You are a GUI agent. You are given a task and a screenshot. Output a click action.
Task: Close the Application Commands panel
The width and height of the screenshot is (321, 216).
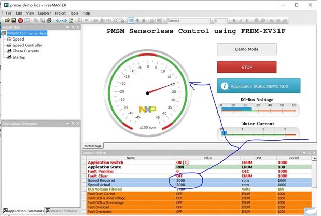tap(78, 124)
